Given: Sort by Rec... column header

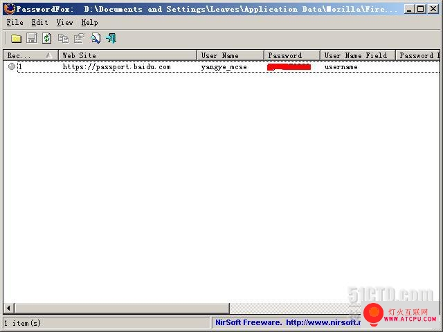Looking at the screenshot, I should (30, 55).
